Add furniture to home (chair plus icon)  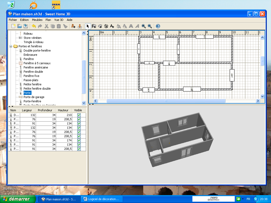[x=74, y=26]
